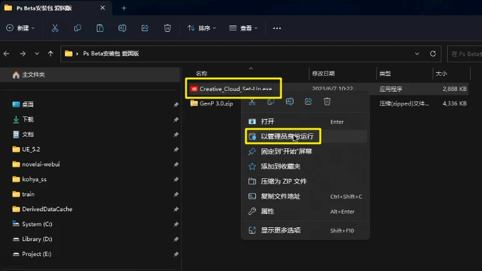Unpin 下载 from quick access
The height and width of the screenshot is (271, 482).
pos(176,120)
